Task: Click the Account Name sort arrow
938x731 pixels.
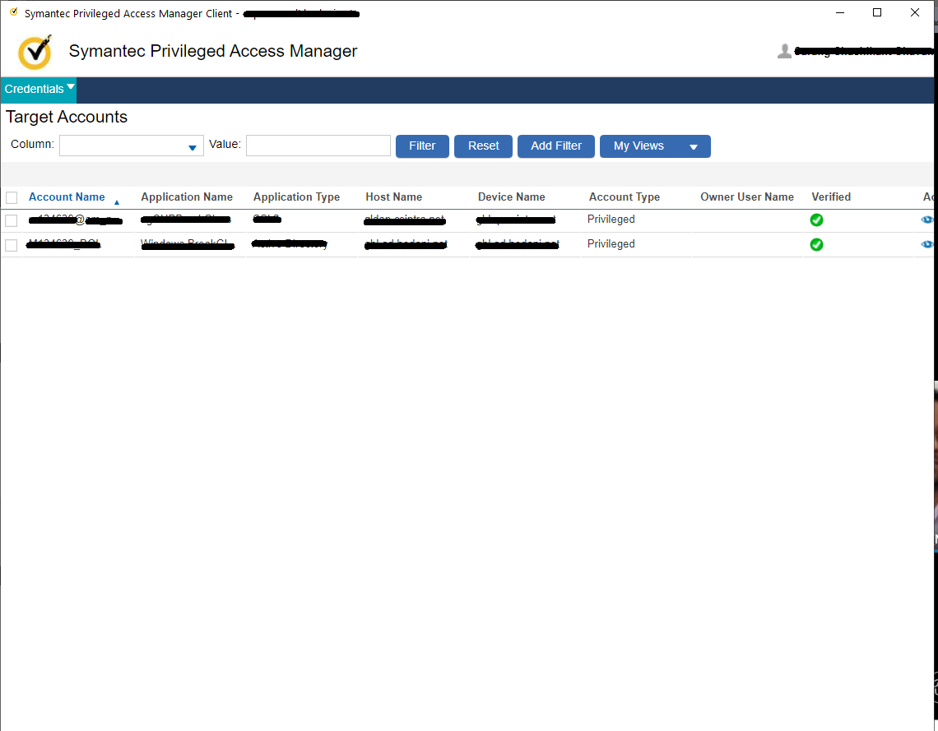Action: (x=117, y=201)
